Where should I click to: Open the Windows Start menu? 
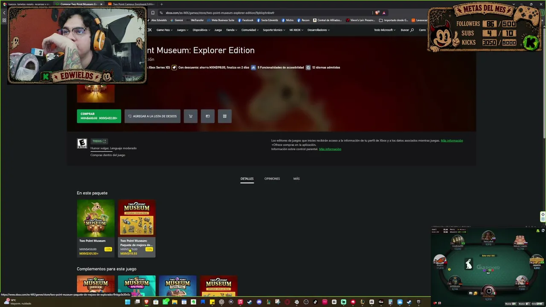coord(128,302)
